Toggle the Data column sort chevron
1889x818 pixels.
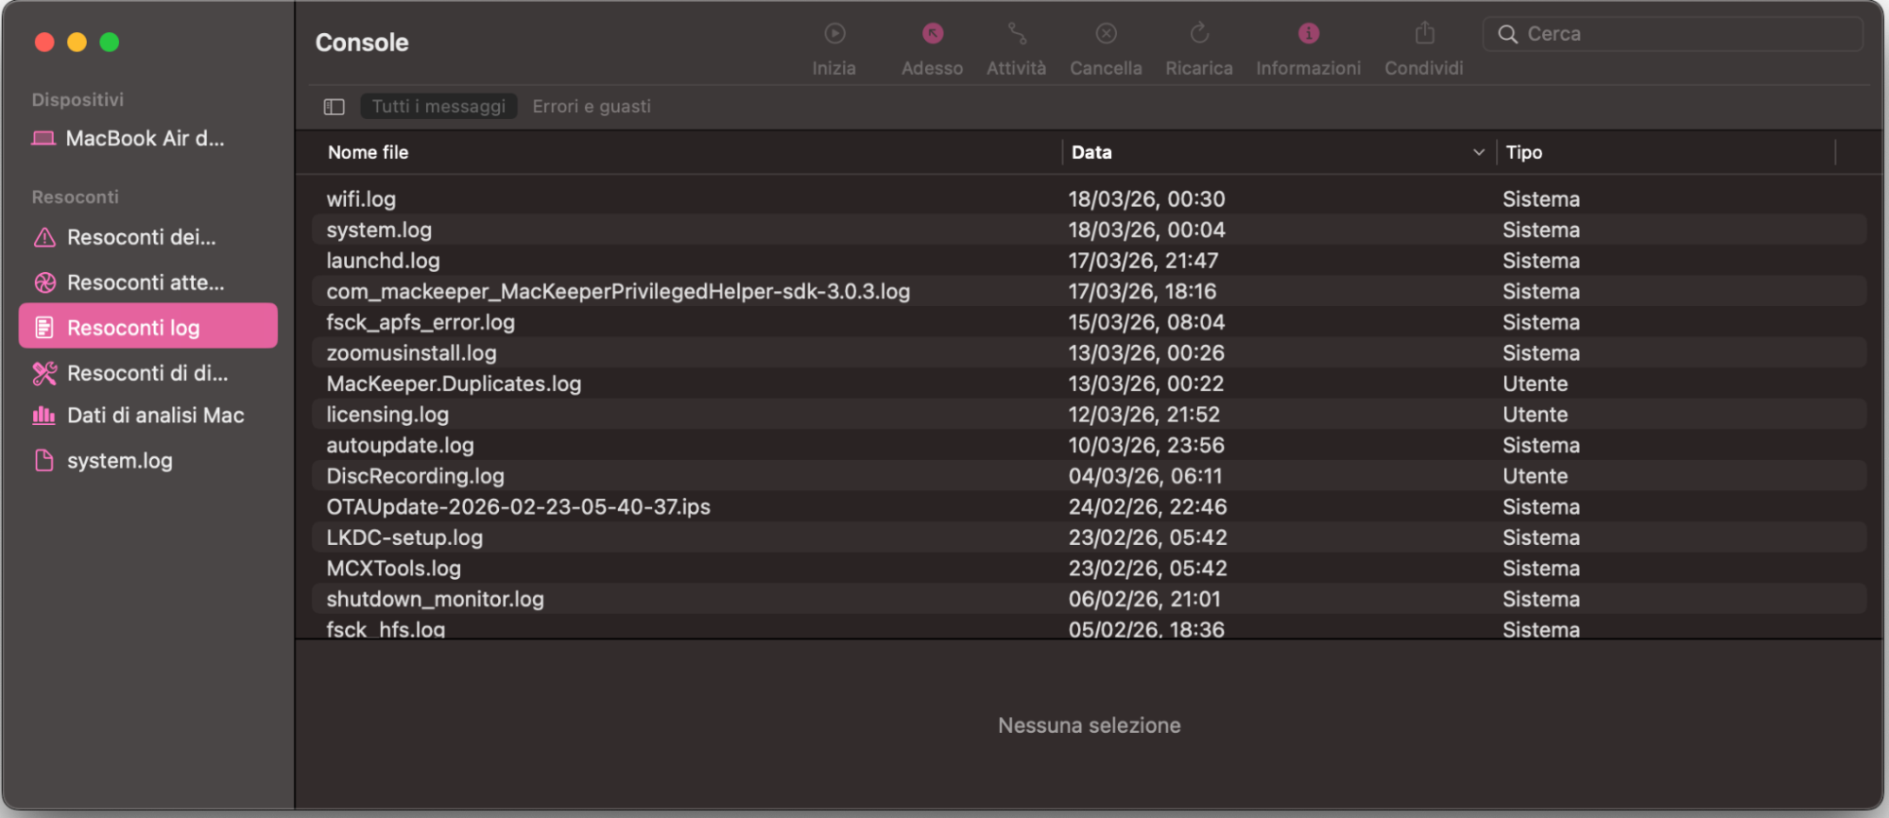coord(1479,152)
